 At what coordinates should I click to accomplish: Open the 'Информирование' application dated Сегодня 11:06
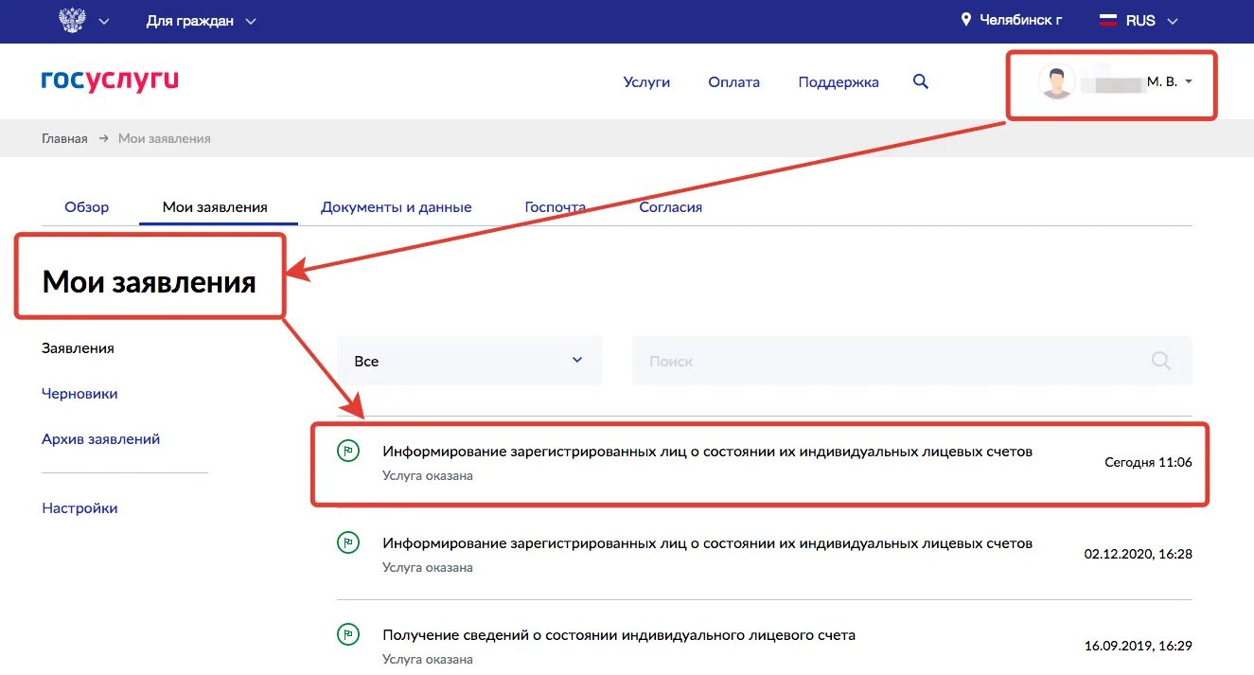click(x=707, y=452)
